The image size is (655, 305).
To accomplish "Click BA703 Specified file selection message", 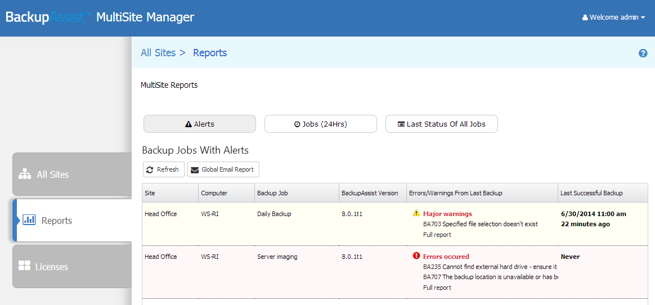I will (x=481, y=225).
